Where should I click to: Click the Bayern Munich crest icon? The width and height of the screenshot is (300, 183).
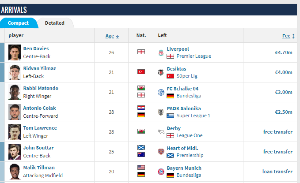pyautogui.click(x=161, y=172)
